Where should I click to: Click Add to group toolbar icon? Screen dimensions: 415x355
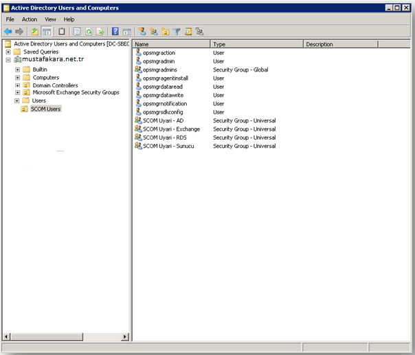(x=199, y=32)
